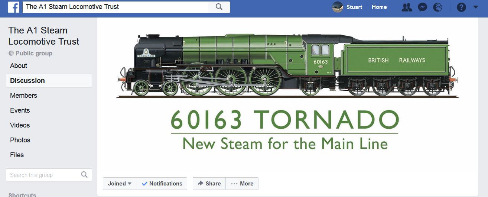Image resolution: width=488 pixels, height=197 pixels.
Task: Expand the Joined dropdown button
Action: 120,184
